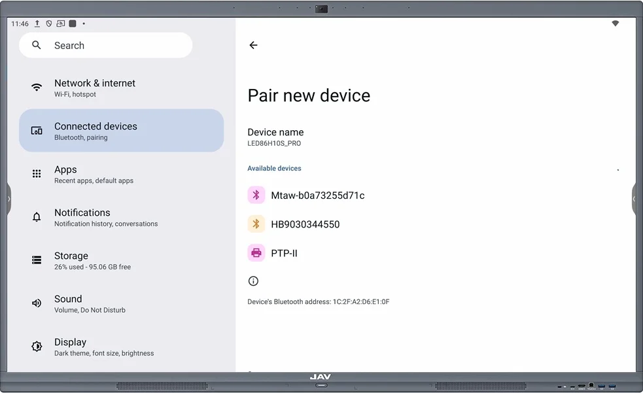Open the info icon below the device list

click(253, 281)
